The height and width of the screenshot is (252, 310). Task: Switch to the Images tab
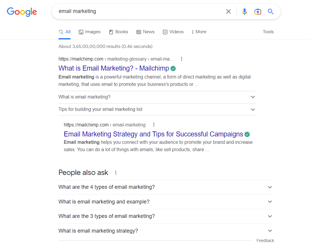pos(90,32)
